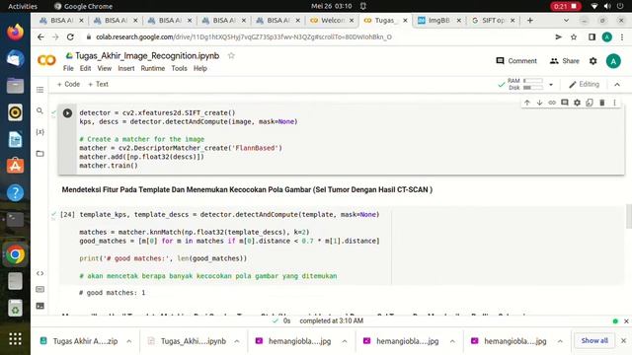Open the Runtime menu
The image size is (632, 355).
coord(153,68)
